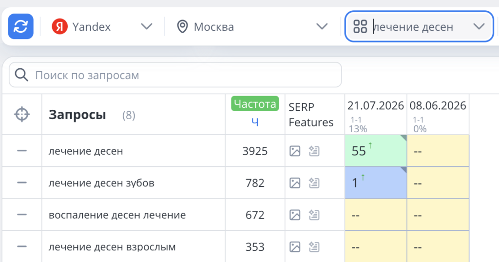The width and height of the screenshot is (499, 262).
Task: Click minus icon for лечение десен row
Action: 22,150
